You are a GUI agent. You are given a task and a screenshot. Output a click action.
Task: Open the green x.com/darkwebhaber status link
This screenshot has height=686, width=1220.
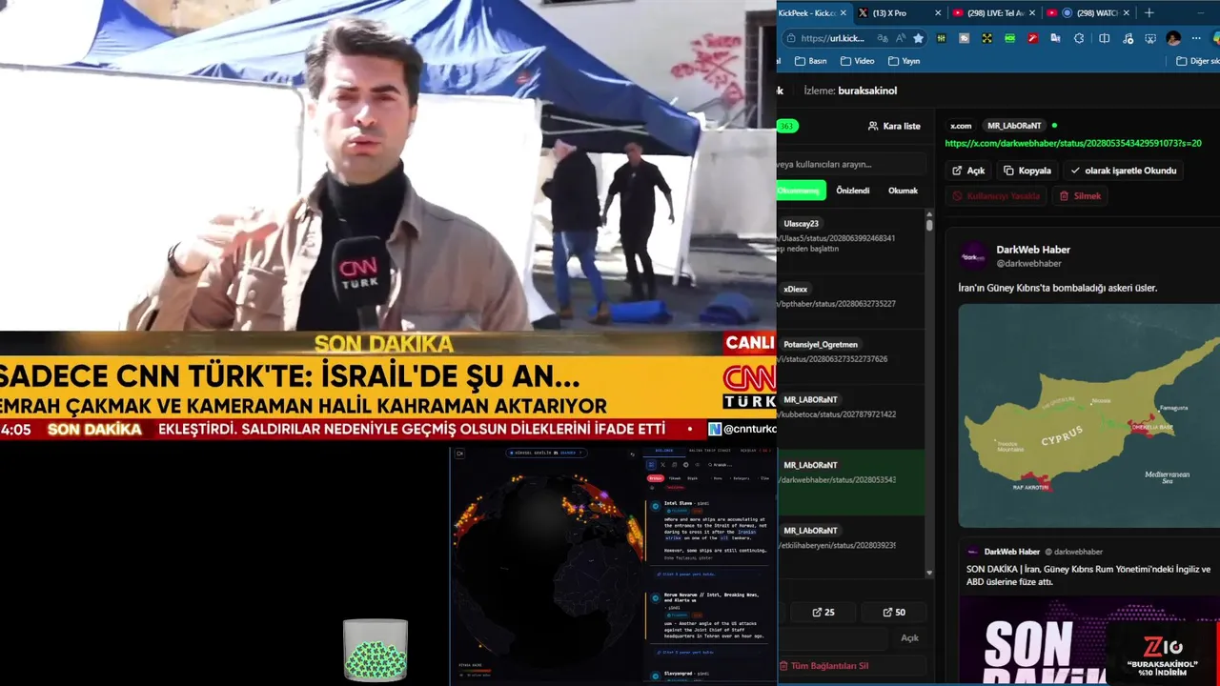click(x=1073, y=143)
